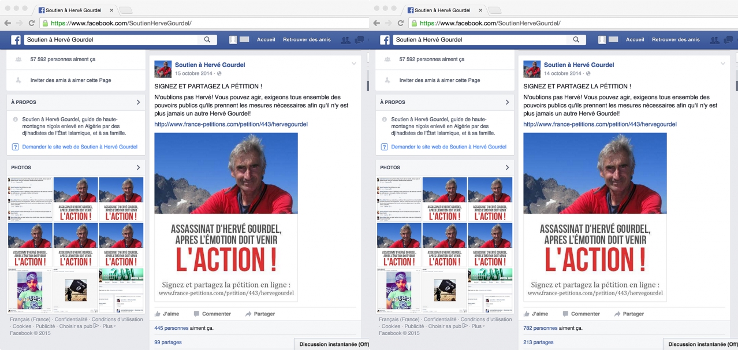Click the Facebook logo in the left window
Screen dimensions: 738x350
pos(16,40)
